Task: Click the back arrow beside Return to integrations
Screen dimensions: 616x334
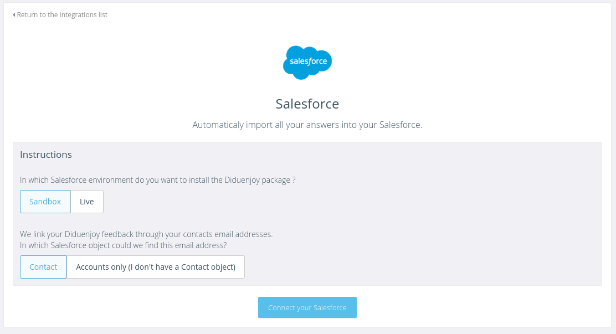Action: coord(14,15)
